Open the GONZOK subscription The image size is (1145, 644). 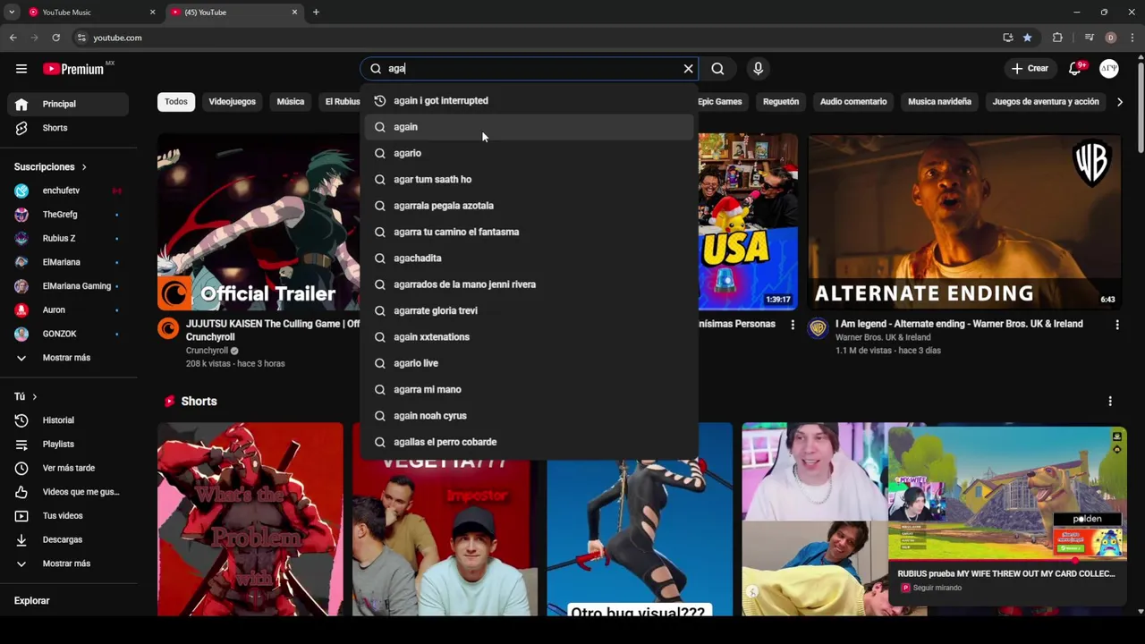[68, 334]
